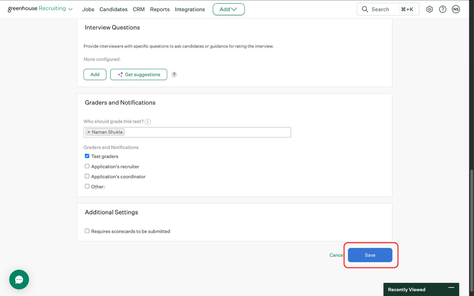The image size is (474, 296).
Task: Enable Application's coordinator notification
Action: [87, 176]
